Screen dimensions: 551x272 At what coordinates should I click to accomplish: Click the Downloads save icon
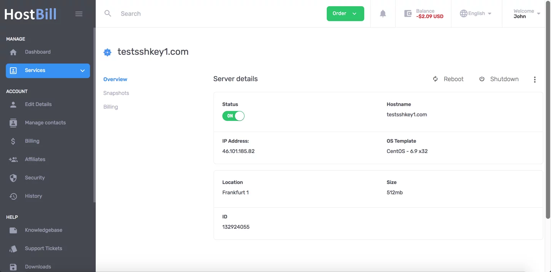pos(13,267)
